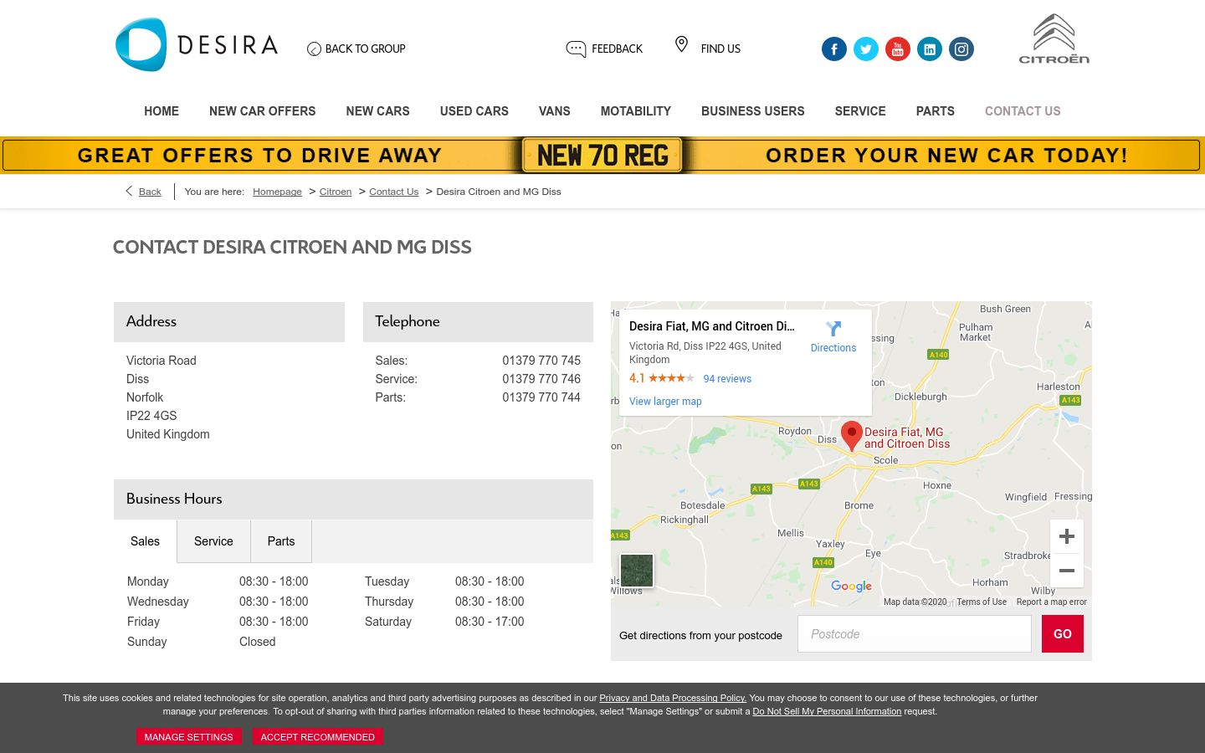This screenshot has height=753, width=1205.
Task: Open the Motability menu item
Action: (636, 111)
